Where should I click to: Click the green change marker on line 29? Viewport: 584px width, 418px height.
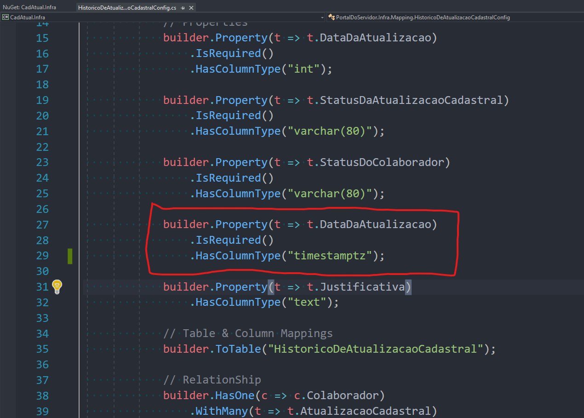point(70,256)
